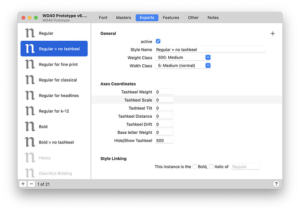
Task: Enable the Bold style linking checkbox
Action: click(x=195, y=166)
